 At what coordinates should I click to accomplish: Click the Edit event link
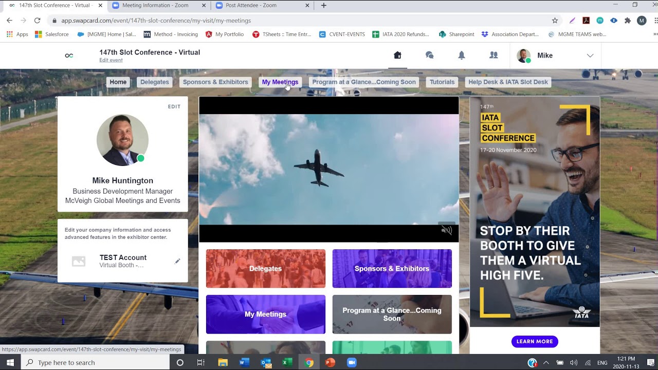point(111,60)
